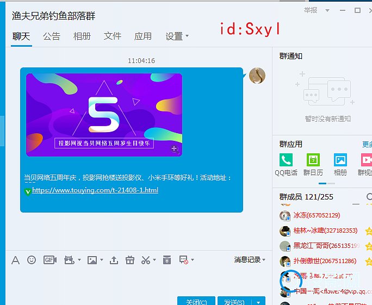Click the upload file icon

(x=114, y=260)
